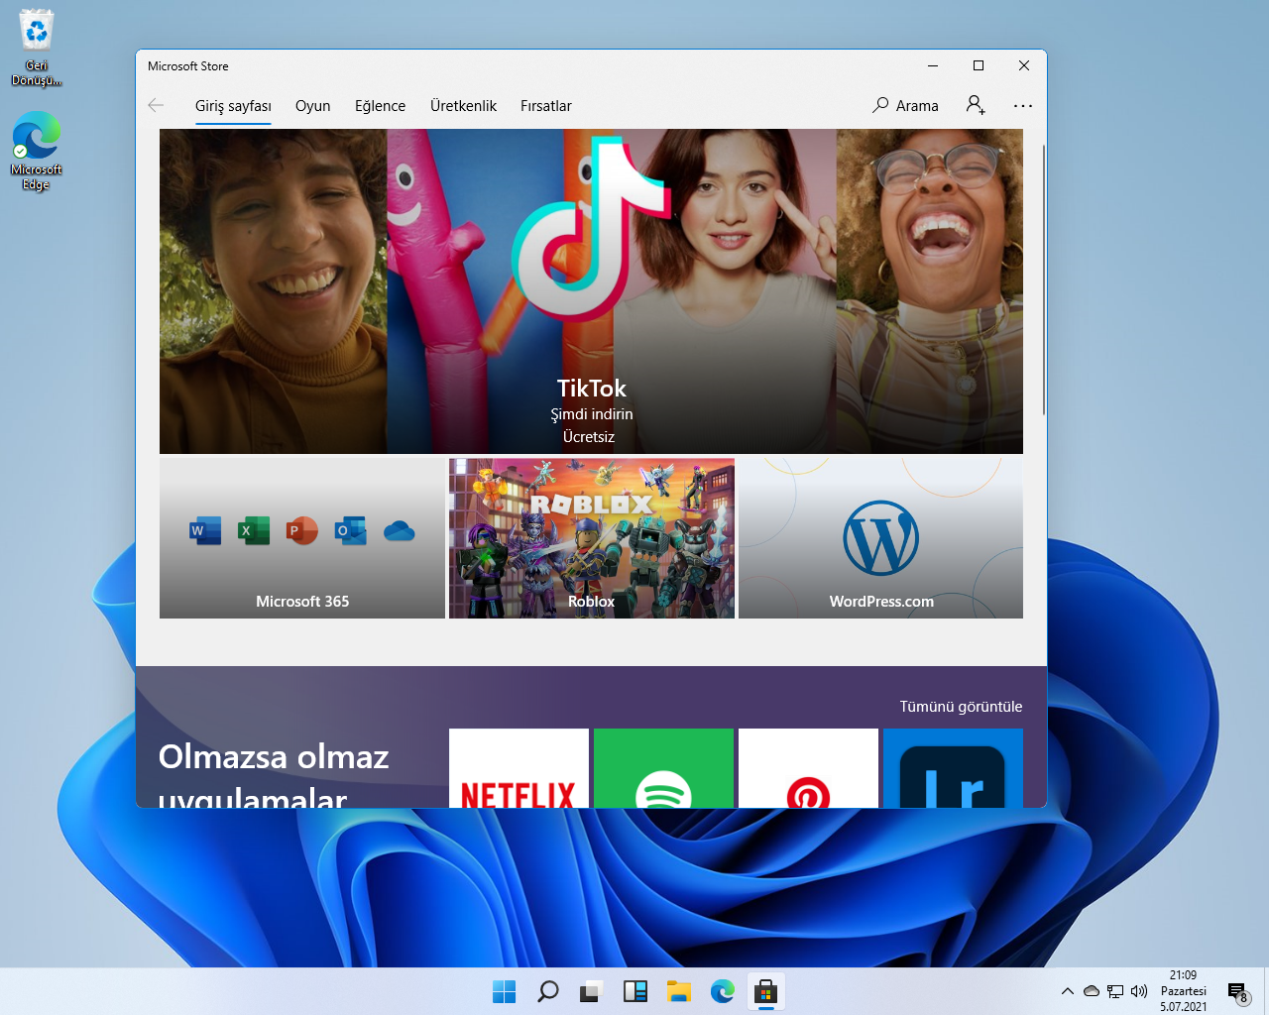Open Task View on the taskbar

[x=591, y=991]
